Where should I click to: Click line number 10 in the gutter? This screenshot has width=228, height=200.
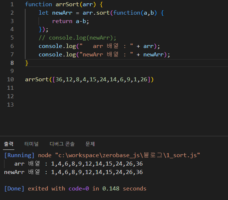(x=11, y=79)
